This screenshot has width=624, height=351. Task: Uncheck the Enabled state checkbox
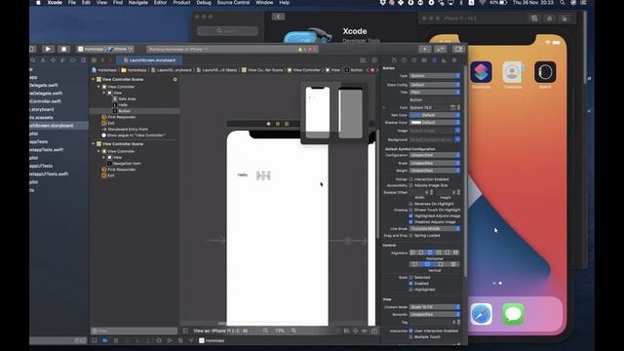pos(411,284)
